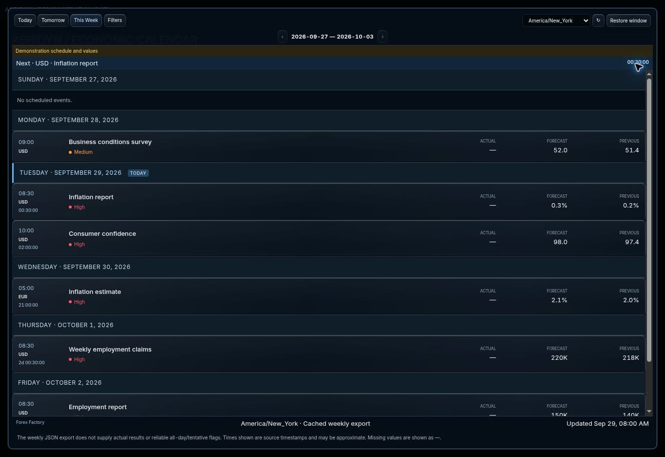Click Updated Sep 29, 08:00 AM status
This screenshot has height=457, width=665.
pyautogui.click(x=607, y=424)
